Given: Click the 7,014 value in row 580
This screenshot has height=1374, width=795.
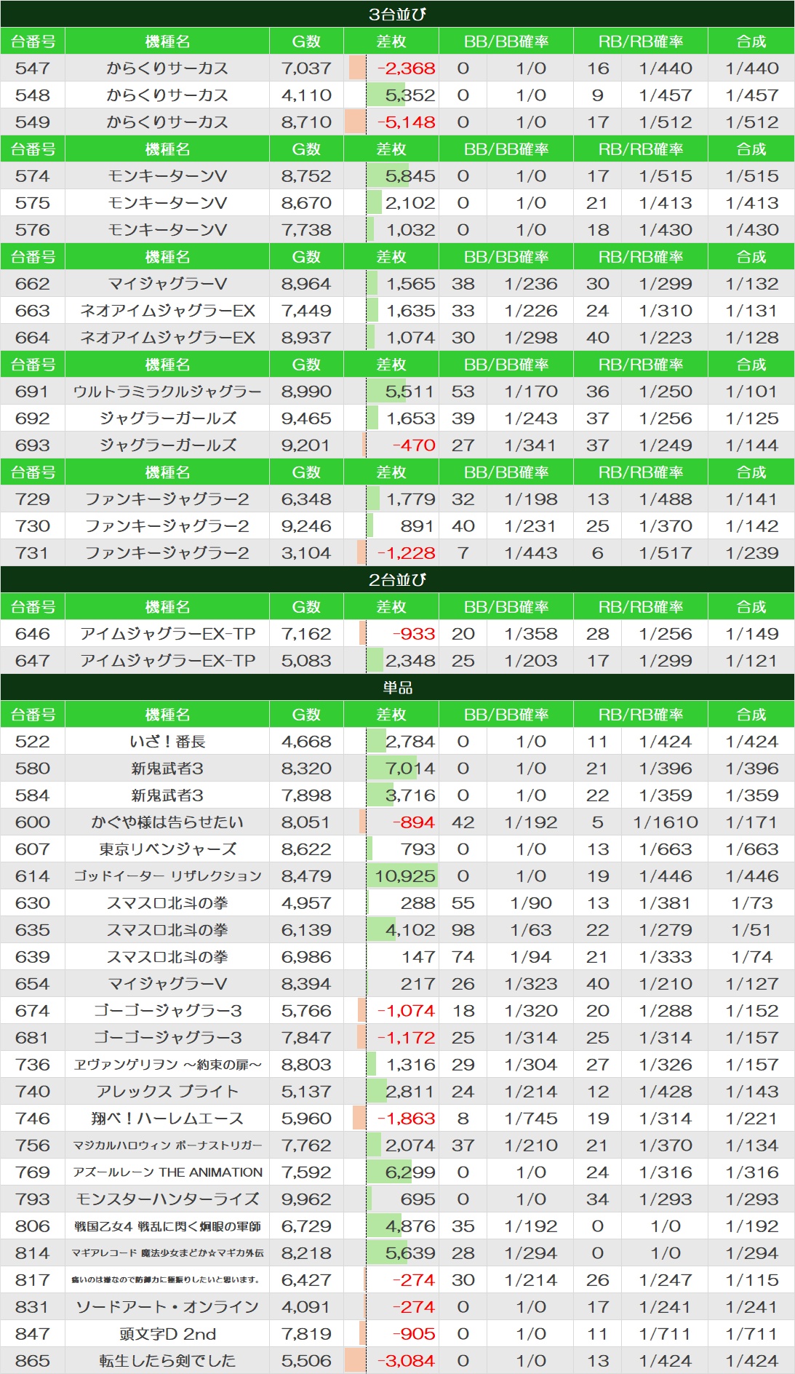Looking at the screenshot, I should click(410, 769).
